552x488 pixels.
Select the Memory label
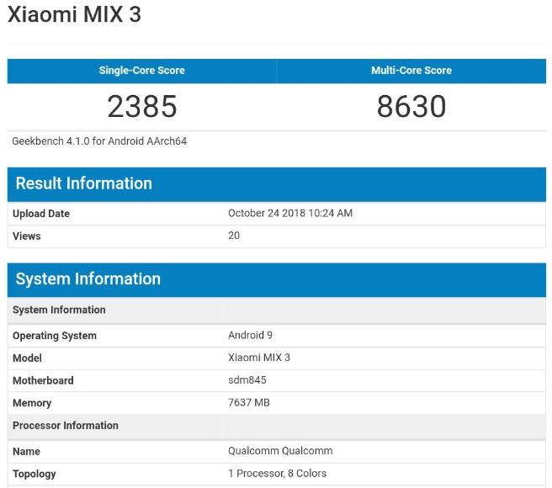tap(32, 403)
